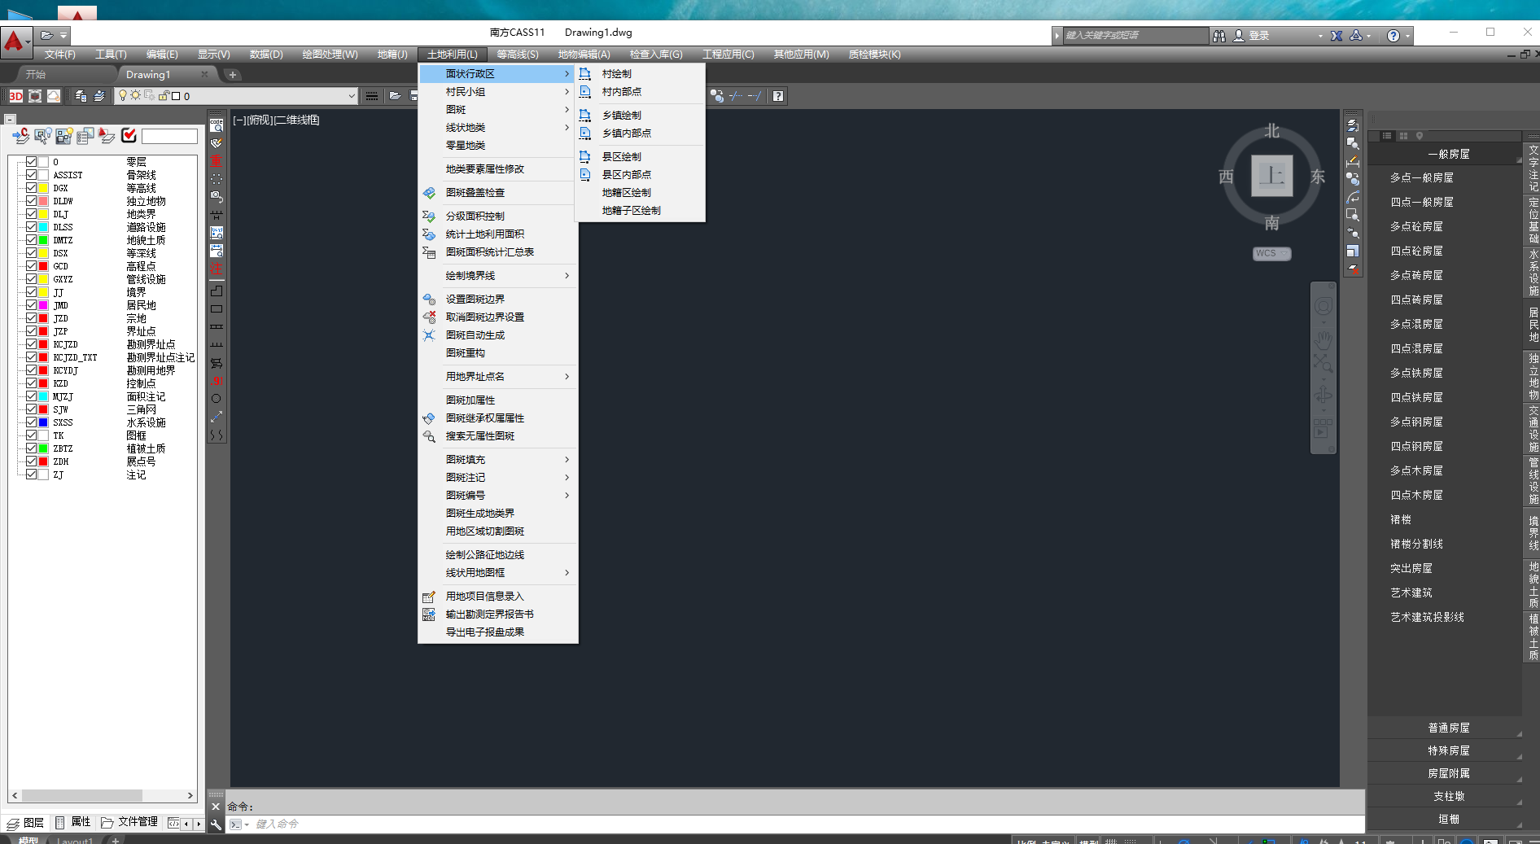
Task: Click the red checkmark icon in layer panel
Action: pos(129,135)
